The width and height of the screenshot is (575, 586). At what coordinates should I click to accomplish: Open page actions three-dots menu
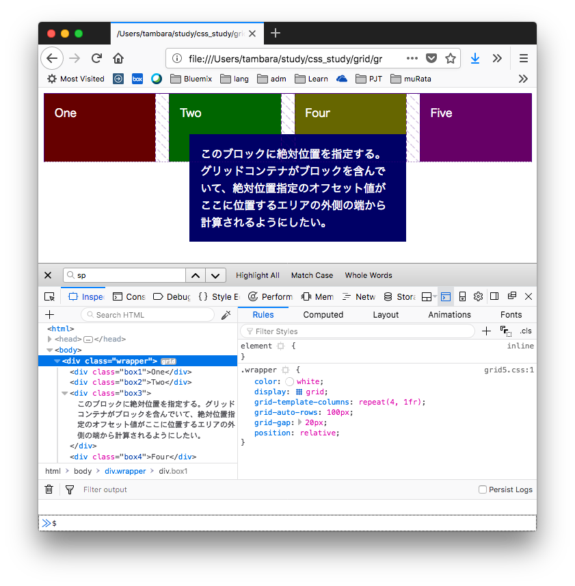[x=412, y=58]
